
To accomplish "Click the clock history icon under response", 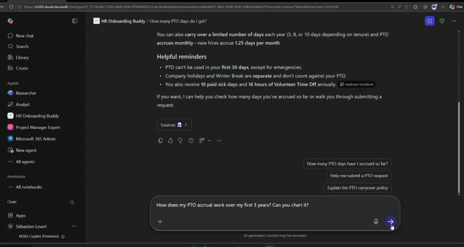I will click(x=191, y=141).
